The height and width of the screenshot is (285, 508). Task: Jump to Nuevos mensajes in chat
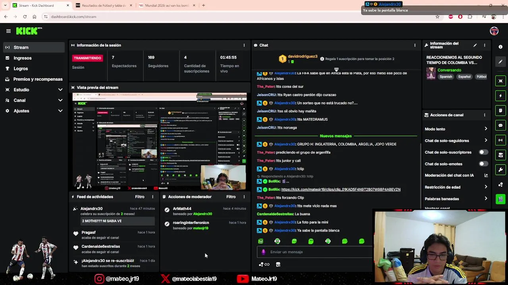336,136
